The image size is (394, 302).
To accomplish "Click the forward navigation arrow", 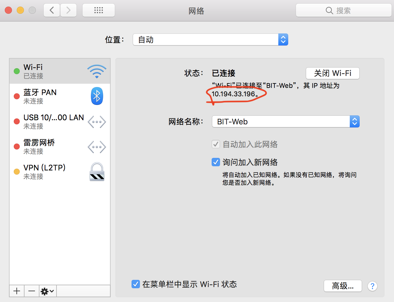I will click(68, 10).
